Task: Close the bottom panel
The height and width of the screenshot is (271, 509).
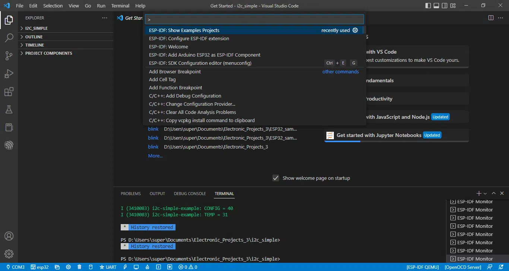Action: click(x=502, y=193)
